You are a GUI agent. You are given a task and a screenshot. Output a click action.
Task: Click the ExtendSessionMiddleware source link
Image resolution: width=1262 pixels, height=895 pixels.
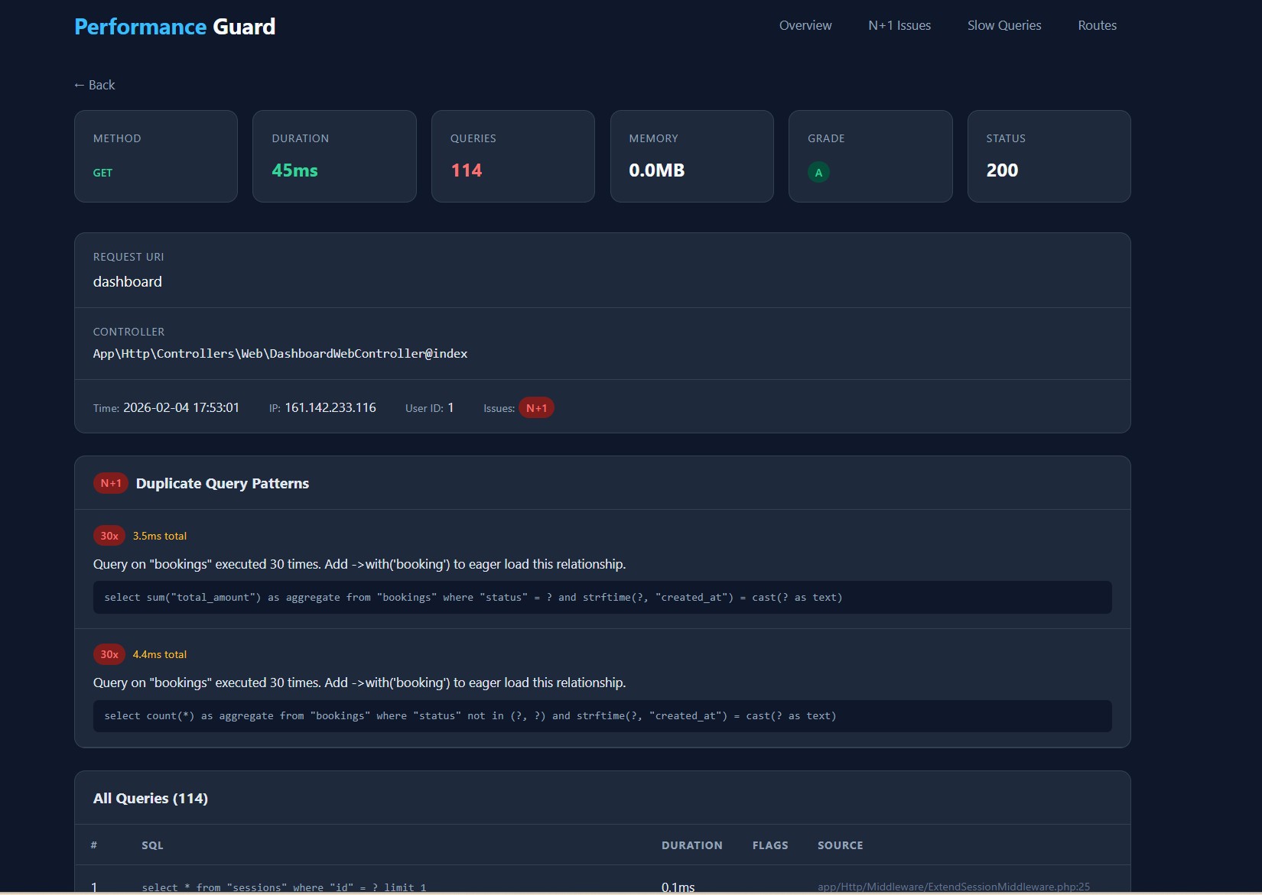(x=953, y=887)
